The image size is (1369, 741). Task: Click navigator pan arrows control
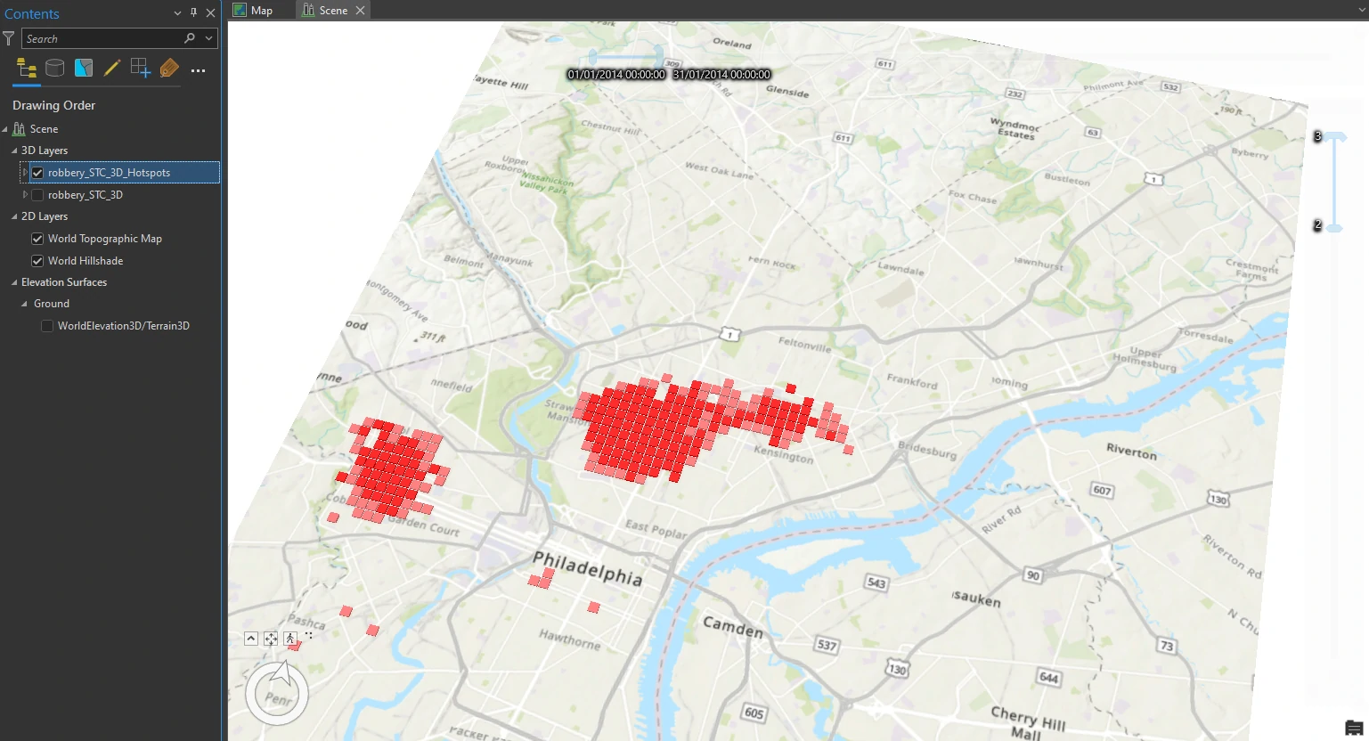(x=271, y=639)
